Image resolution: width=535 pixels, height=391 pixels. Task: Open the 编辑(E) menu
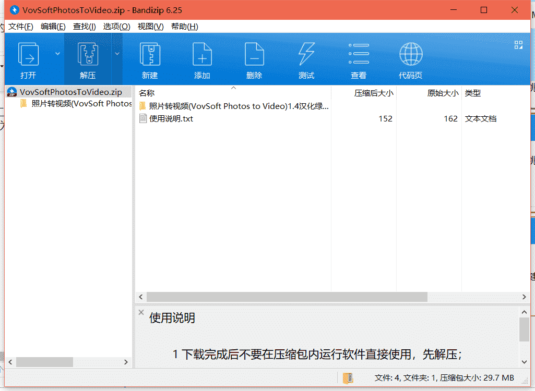pos(53,26)
